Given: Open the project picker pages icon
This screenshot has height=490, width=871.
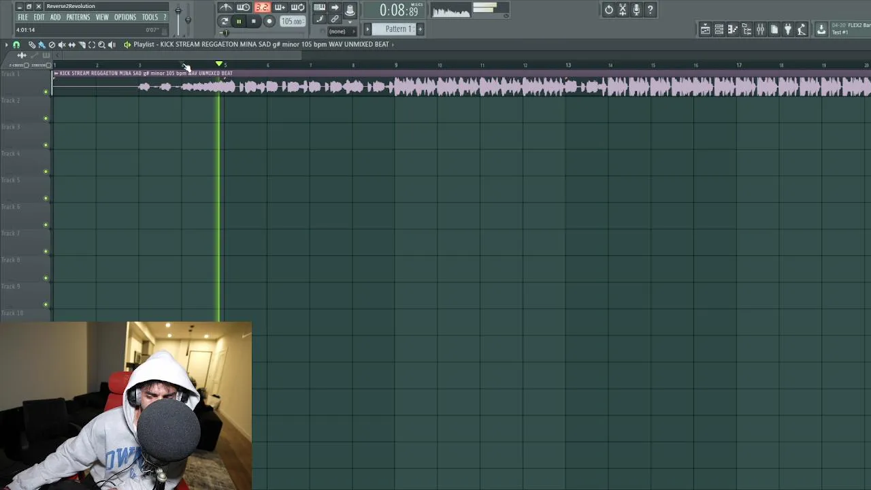Looking at the screenshot, I should tap(774, 29).
